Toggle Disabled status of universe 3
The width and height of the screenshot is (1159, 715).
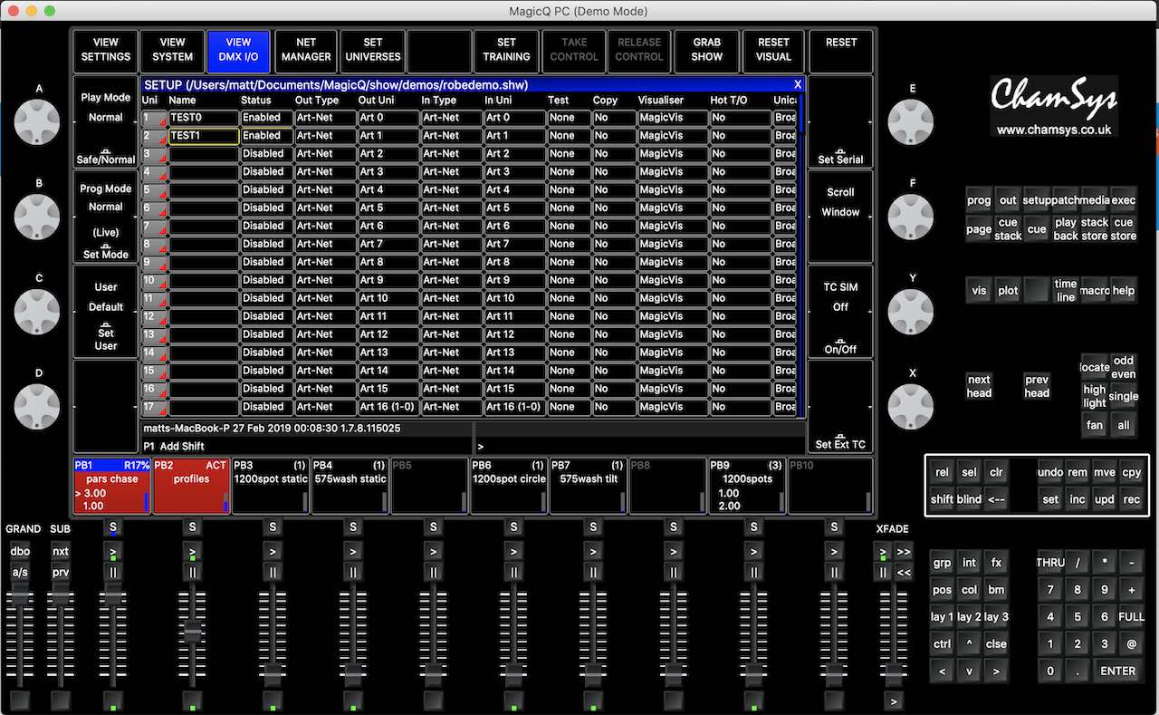point(266,154)
